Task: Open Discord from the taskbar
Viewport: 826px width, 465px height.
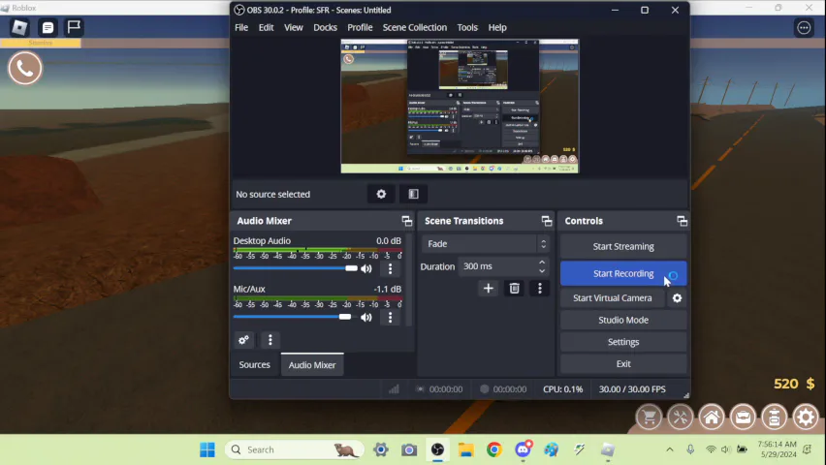Action: point(523,449)
